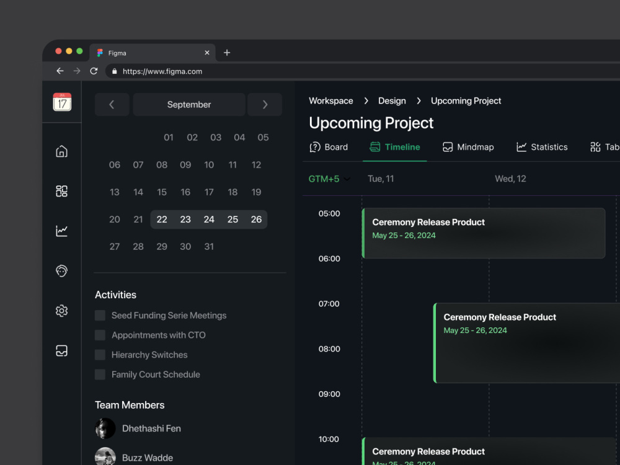Select date 31 in calendar

209,247
